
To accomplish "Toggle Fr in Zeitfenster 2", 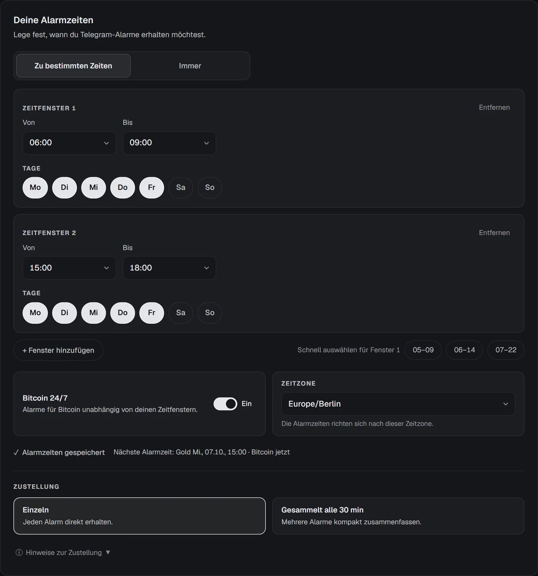I will (x=152, y=313).
